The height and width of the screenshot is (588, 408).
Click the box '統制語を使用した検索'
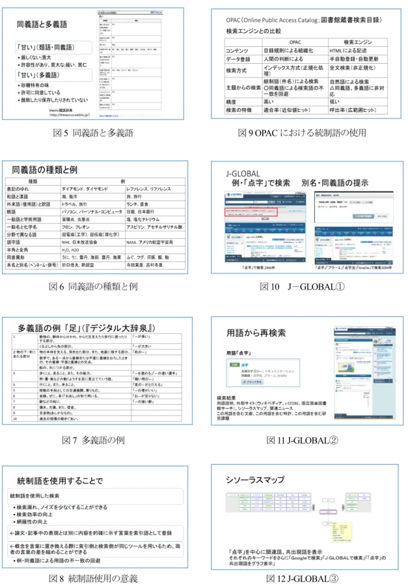(x=96, y=496)
